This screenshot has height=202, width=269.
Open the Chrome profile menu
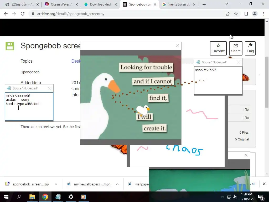click(255, 14)
